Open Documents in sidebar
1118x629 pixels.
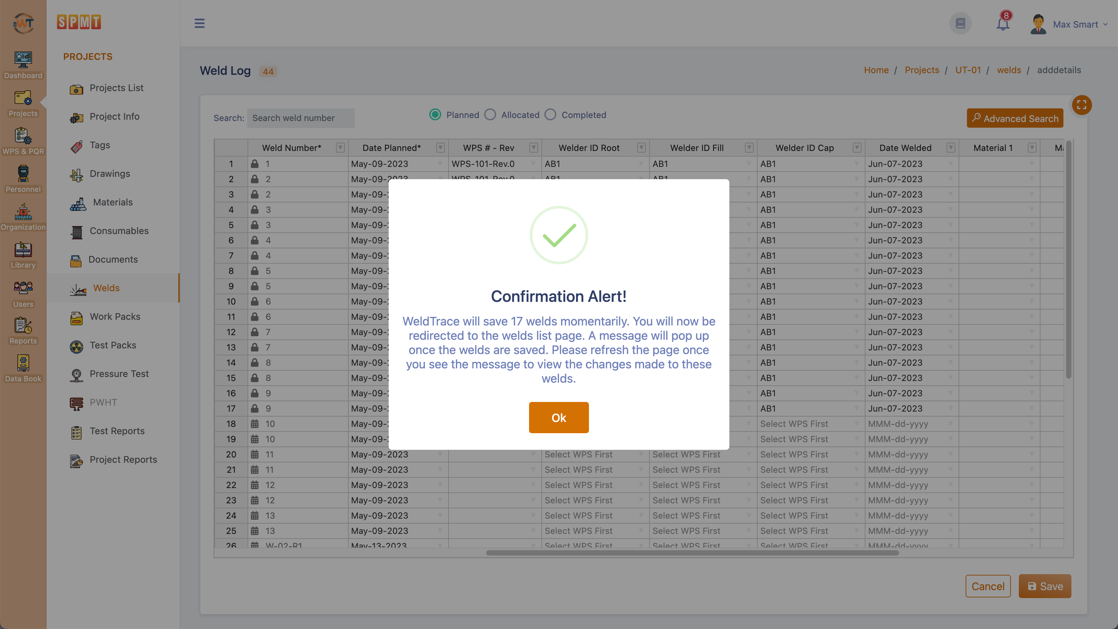click(x=103, y=260)
